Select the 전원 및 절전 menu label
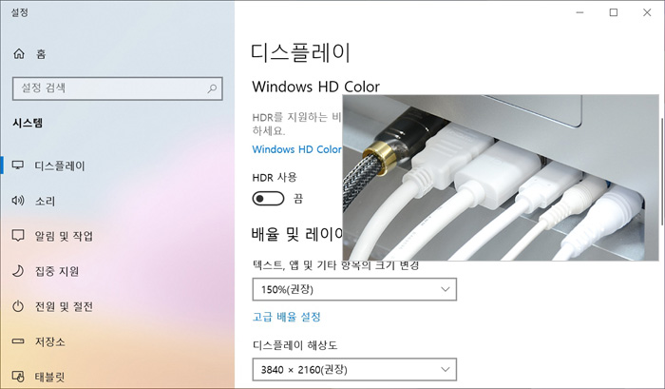The height and width of the screenshot is (389, 665). point(64,306)
